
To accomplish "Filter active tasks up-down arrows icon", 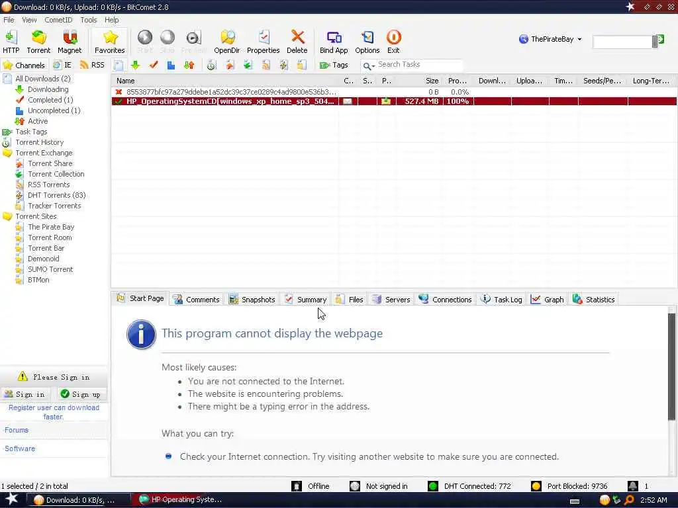I will point(189,65).
